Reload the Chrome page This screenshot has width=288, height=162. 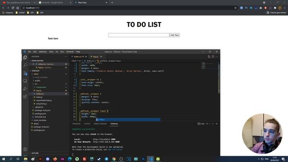[13, 8]
